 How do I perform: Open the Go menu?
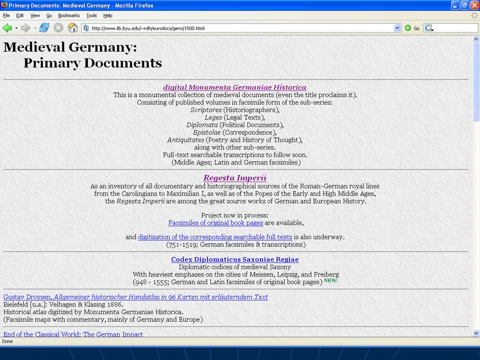click(49, 15)
